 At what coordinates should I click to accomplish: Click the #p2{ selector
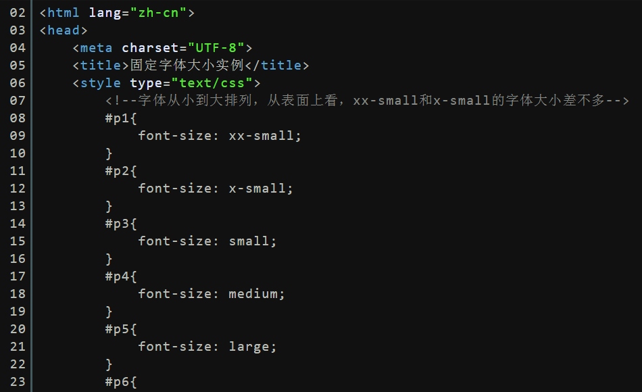(121, 171)
